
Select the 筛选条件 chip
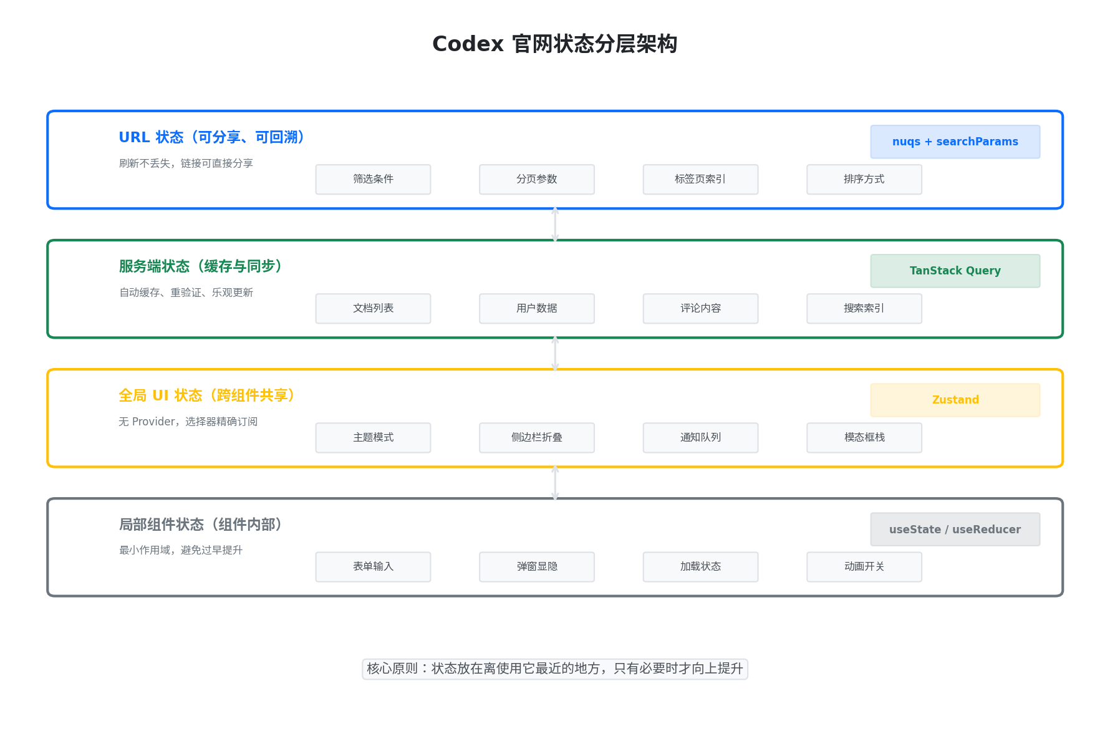coord(373,179)
